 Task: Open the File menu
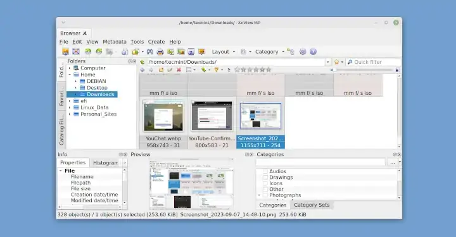tap(64, 42)
